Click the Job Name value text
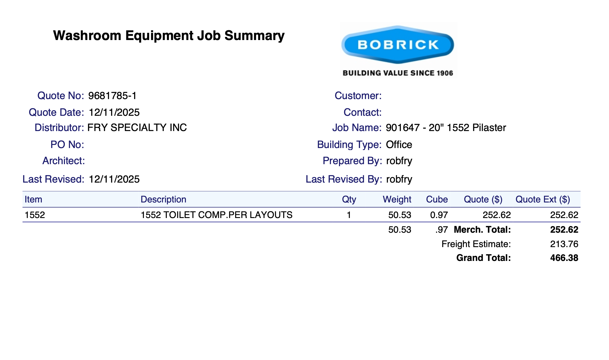 (446, 128)
